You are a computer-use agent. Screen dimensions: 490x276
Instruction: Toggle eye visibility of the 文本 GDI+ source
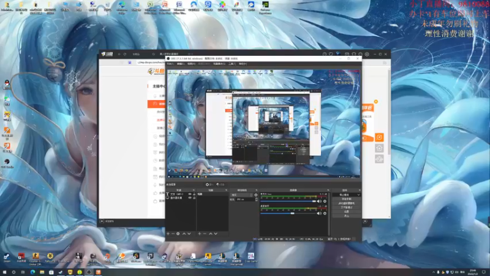click(x=190, y=194)
